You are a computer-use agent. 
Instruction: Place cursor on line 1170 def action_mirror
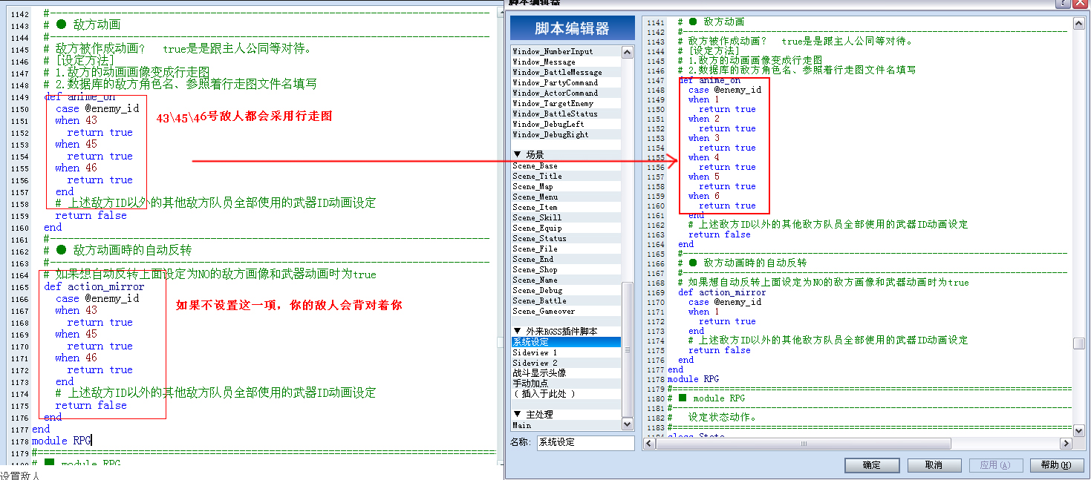[x=722, y=292]
